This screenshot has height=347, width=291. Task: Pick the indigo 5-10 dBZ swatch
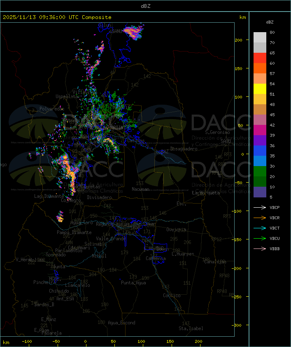click(x=260, y=192)
